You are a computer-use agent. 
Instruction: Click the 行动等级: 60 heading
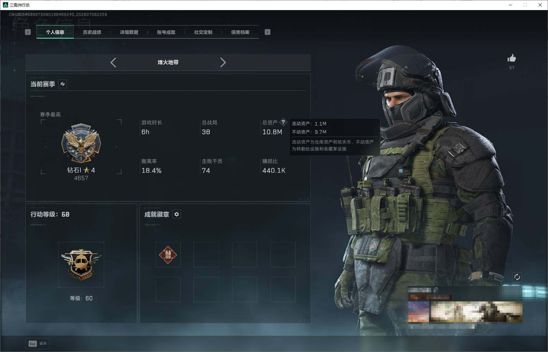(50, 214)
